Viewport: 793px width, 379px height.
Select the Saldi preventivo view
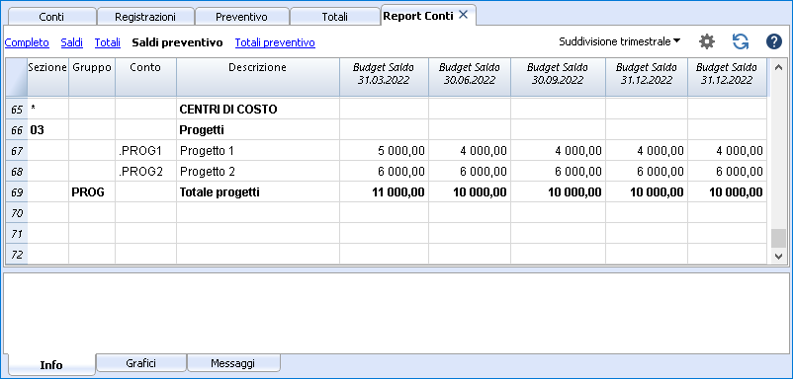pyautogui.click(x=177, y=42)
